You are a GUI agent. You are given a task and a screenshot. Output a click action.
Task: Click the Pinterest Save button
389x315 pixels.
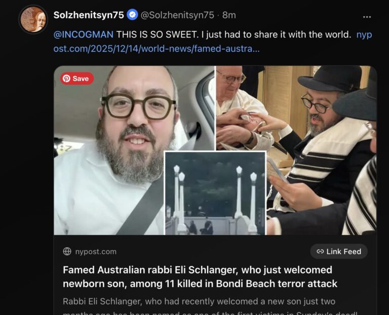coord(77,78)
